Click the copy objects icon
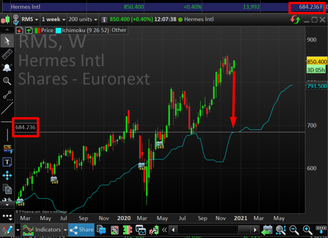The image size is (328, 238). 7,189
